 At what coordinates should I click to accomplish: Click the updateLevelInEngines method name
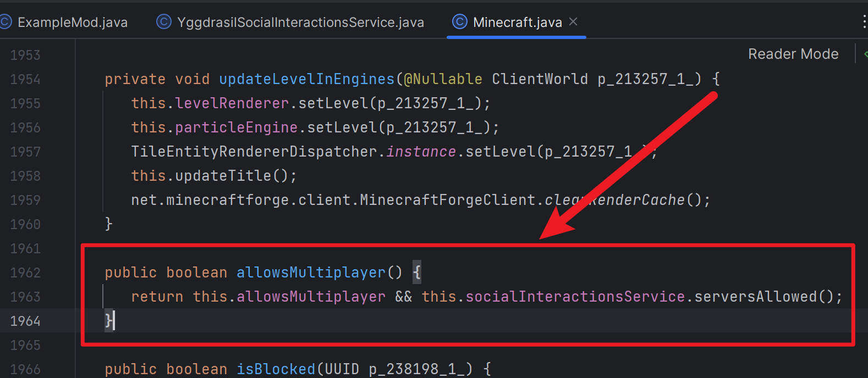(x=307, y=79)
